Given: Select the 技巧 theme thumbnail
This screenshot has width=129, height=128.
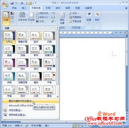Looking at the screenshot, I should point(36,64).
